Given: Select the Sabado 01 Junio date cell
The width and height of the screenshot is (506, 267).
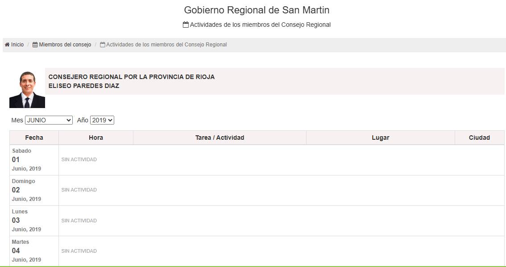Looking at the screenshot, I should [34, 160].
